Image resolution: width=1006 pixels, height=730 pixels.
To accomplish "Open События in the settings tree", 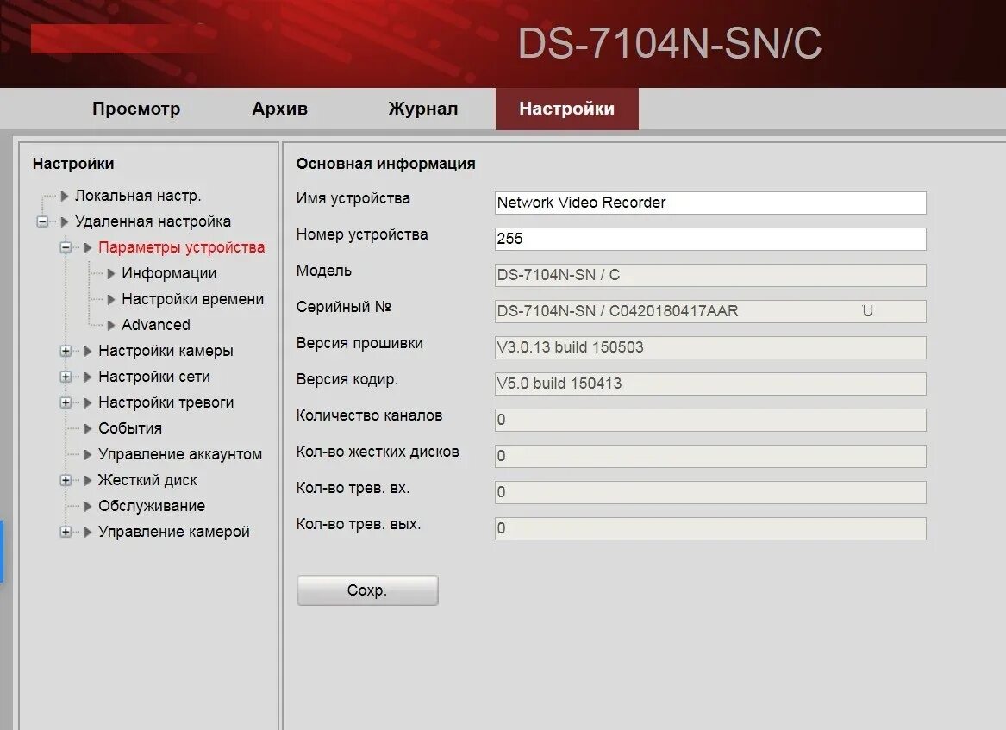I will click(130, 427).
